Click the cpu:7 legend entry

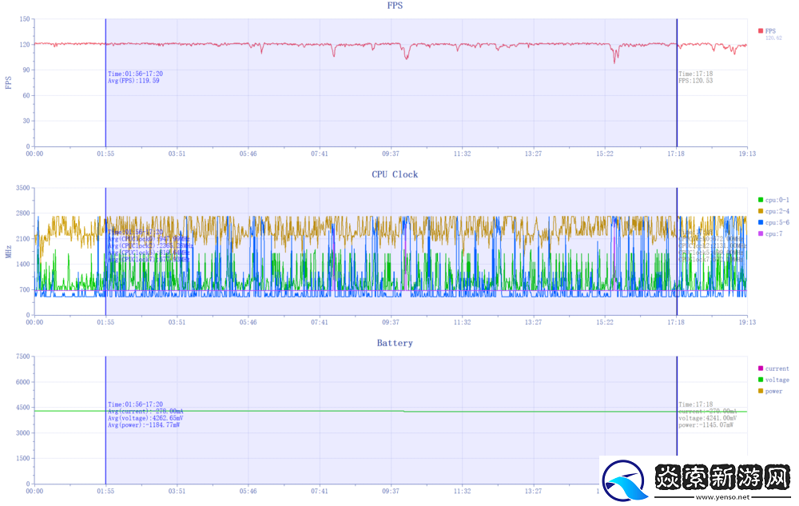(770, 233)
